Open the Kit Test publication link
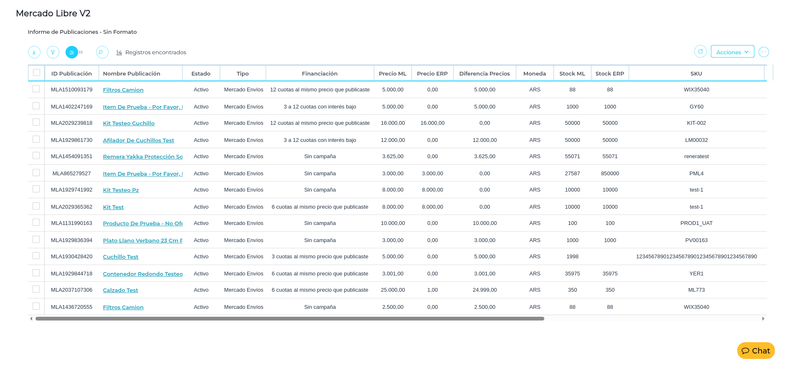792x371 pixels. (x=113, y=207)
